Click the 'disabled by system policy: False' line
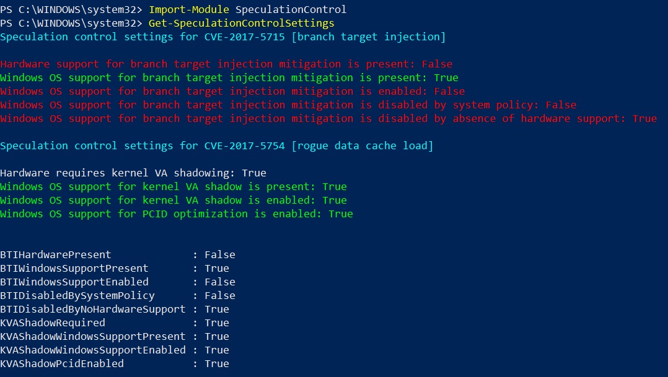Screen dimensions: 668x377 [x=288, y=105]
